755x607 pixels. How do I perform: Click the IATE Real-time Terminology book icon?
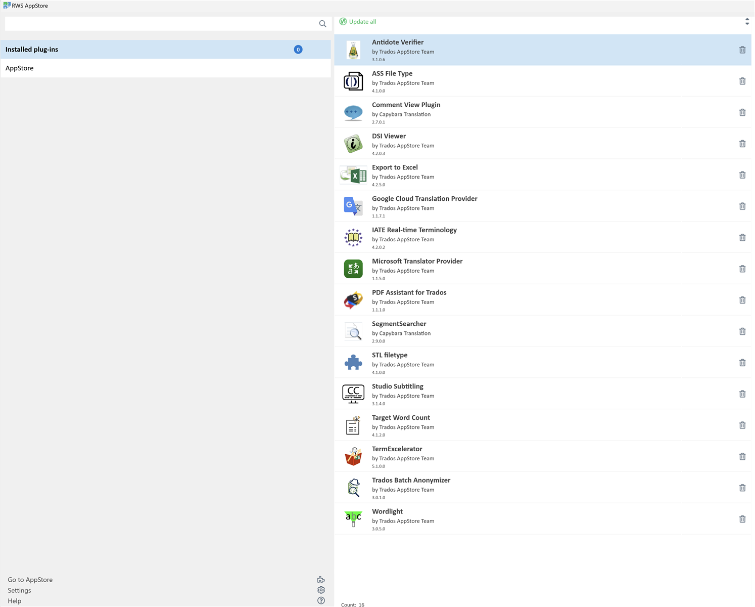click(353, 237)
